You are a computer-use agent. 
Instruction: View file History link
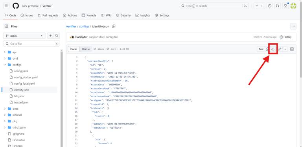click(x=285, y=37)
